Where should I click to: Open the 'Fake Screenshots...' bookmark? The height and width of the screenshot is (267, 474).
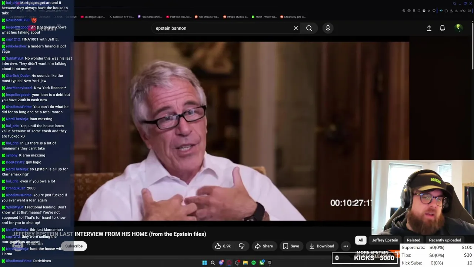(x=150, y=17)
